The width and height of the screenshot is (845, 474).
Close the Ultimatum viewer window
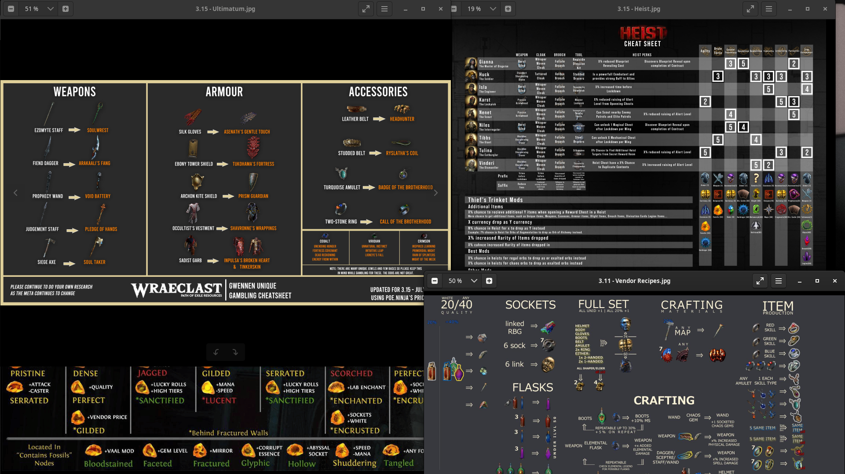point(441,9)
